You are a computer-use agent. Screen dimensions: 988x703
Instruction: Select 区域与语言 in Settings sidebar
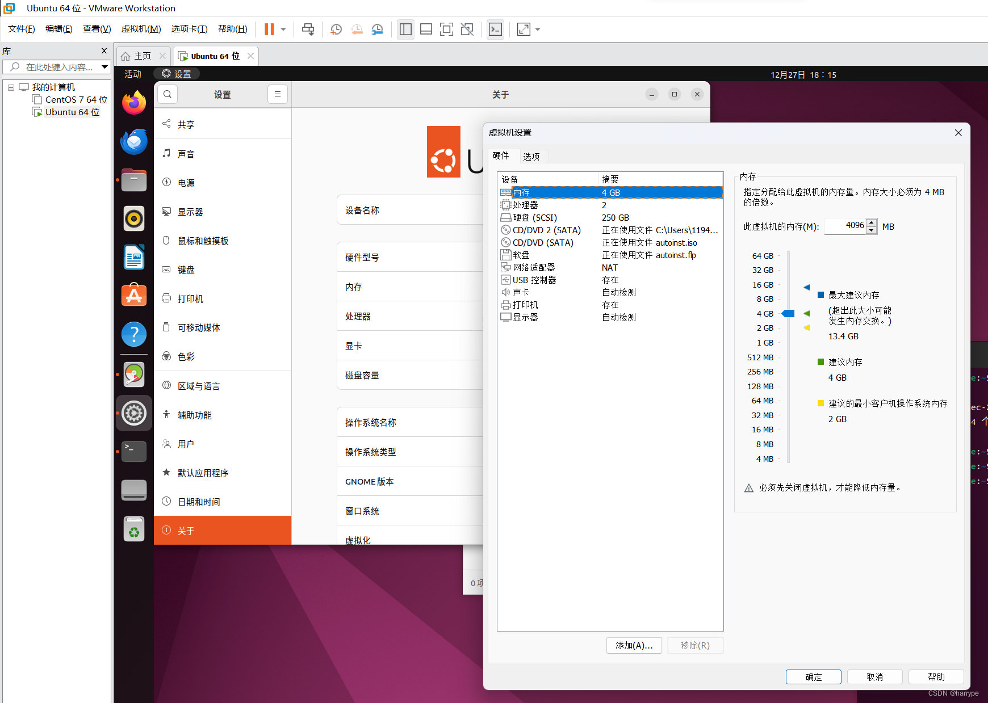(223, 386)
